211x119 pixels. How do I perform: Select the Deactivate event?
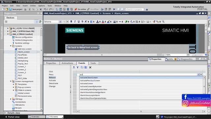53,83
